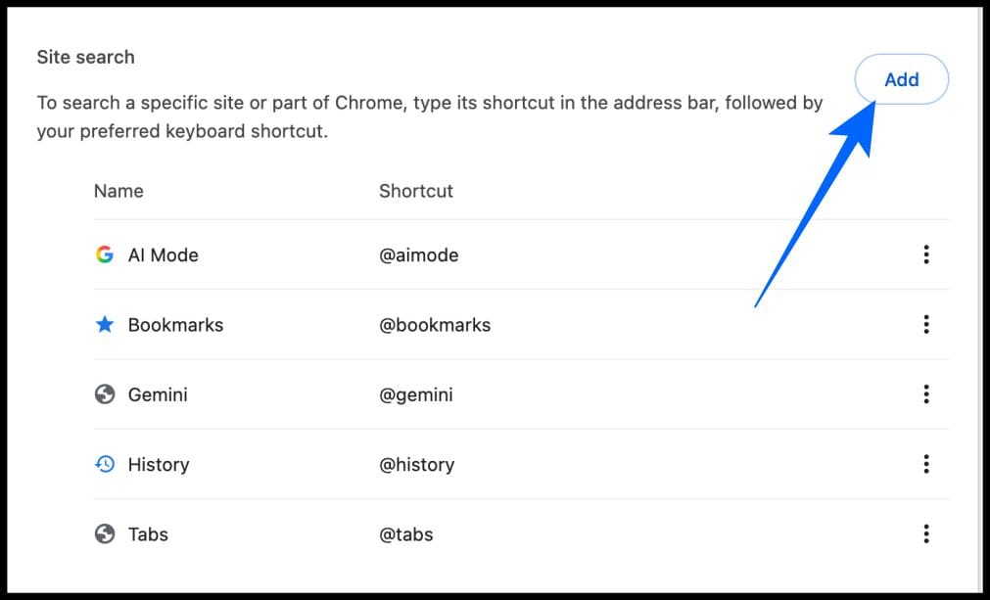Click the Name column header
This screenshot has width=990, height=600.
(x=118, y=191)
